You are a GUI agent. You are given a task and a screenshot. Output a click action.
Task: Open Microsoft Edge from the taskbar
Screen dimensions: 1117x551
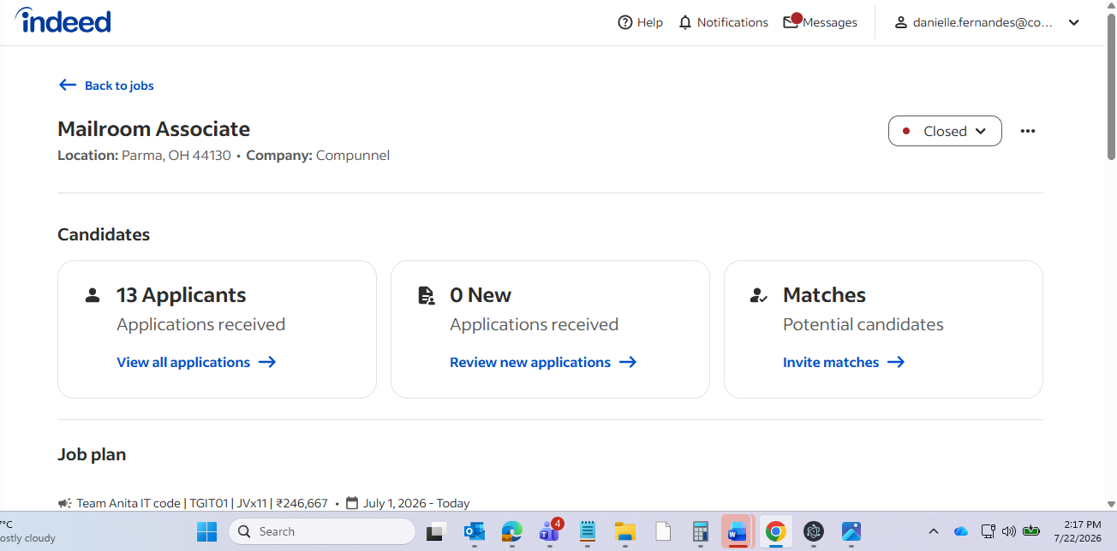512,531
